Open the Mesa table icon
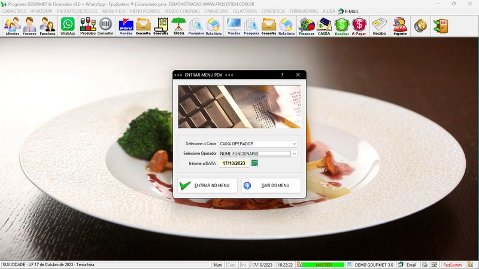Screen dimensions: 479x269 pos(178,26)
